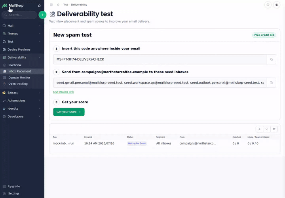Expand the Identity menu chevron

point(40,109)
